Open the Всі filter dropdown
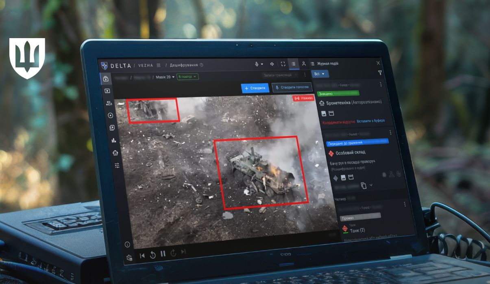The image size is (490, 284). click(320, 74)
